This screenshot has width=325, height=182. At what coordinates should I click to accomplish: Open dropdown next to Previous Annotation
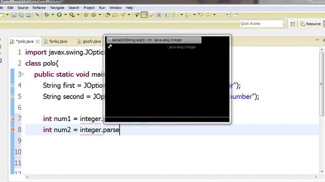(x=194, y=15)
